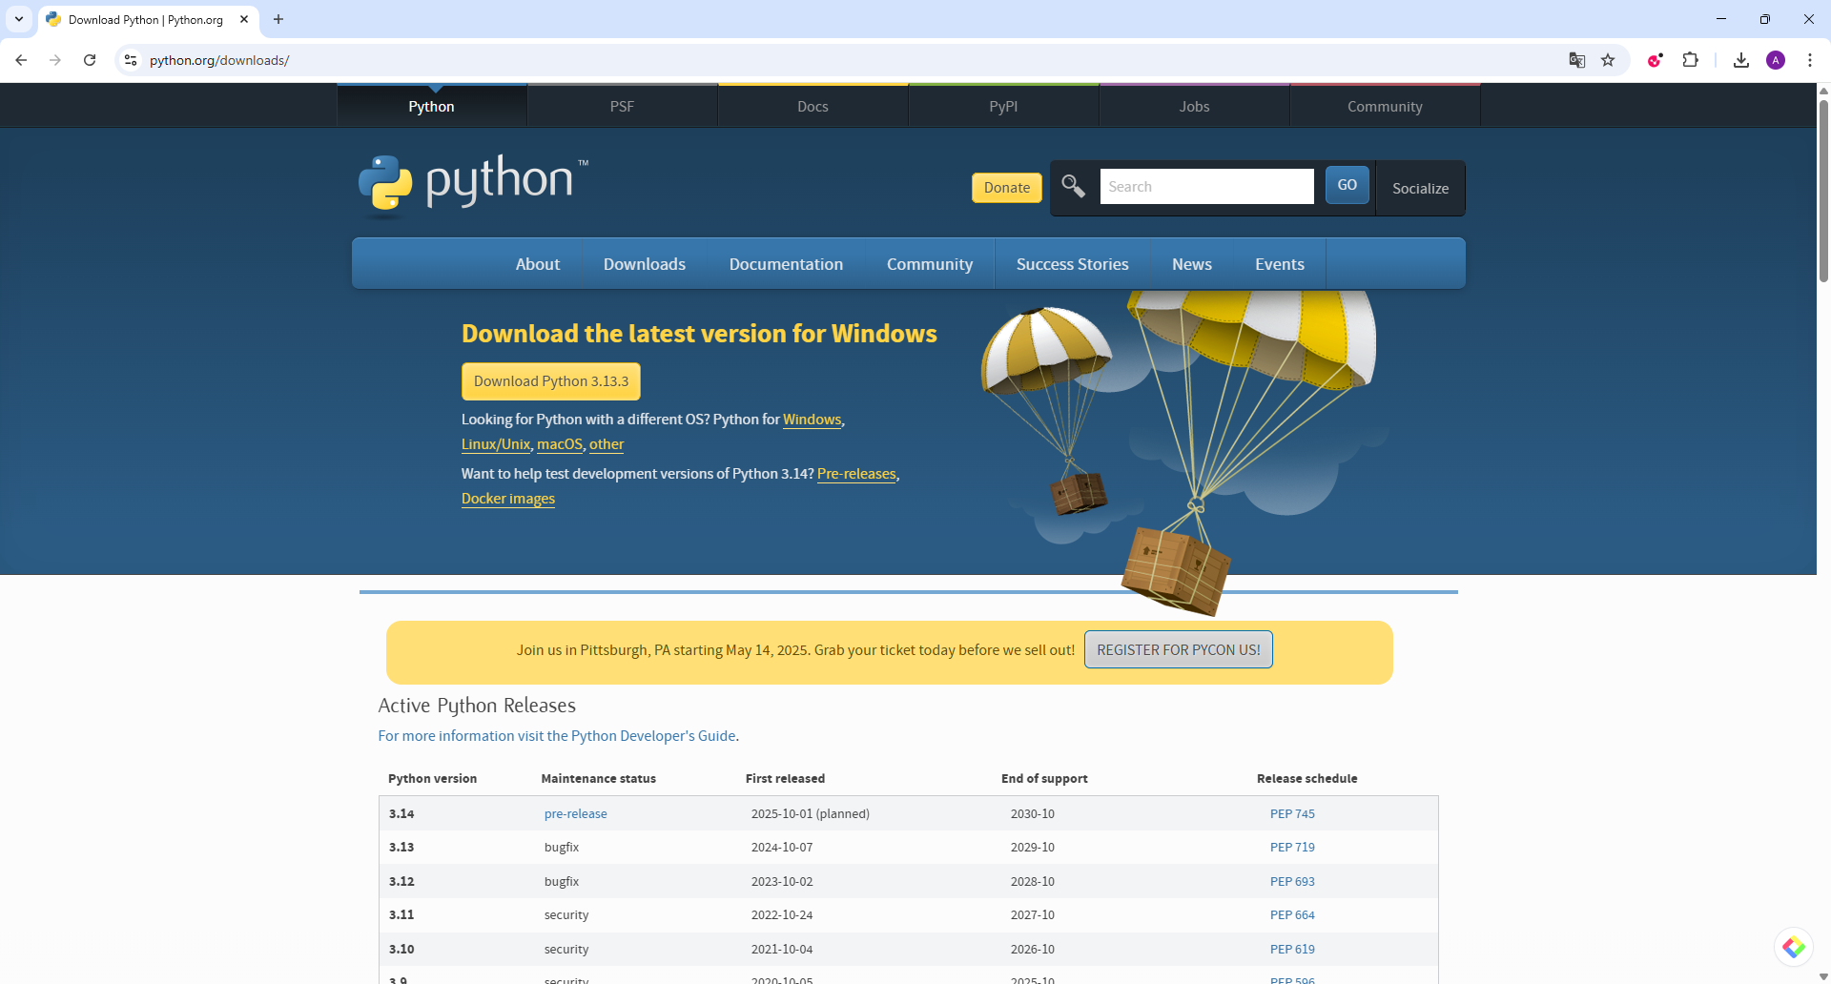
Task: Expand the Socialize menu
Action: pyautogui.click(x=1420, y=188)
